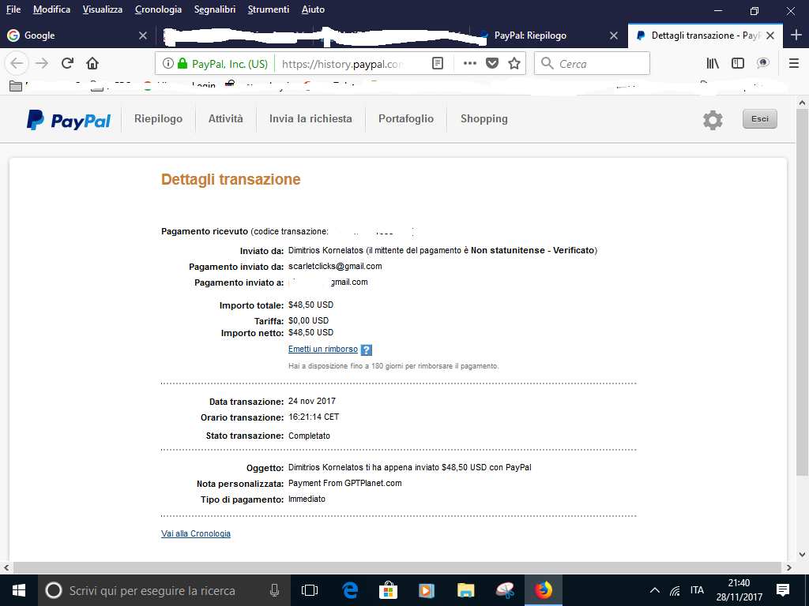This screenshot has height=606, width=809.
Task: Open the taskbar app next to File Explorer
Action: click(x=505, y=590)
